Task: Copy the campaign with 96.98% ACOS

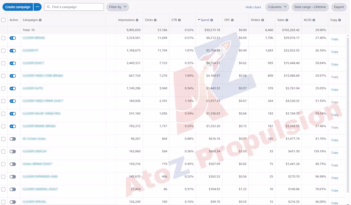Action: (335, 178)
